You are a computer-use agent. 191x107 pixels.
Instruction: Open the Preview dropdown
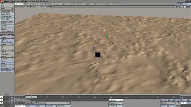click(x=168, y=103)
